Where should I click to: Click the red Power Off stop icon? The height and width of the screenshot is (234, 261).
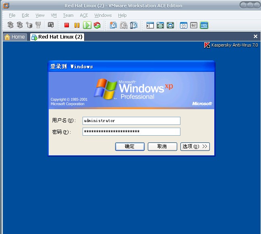point(66,25)
